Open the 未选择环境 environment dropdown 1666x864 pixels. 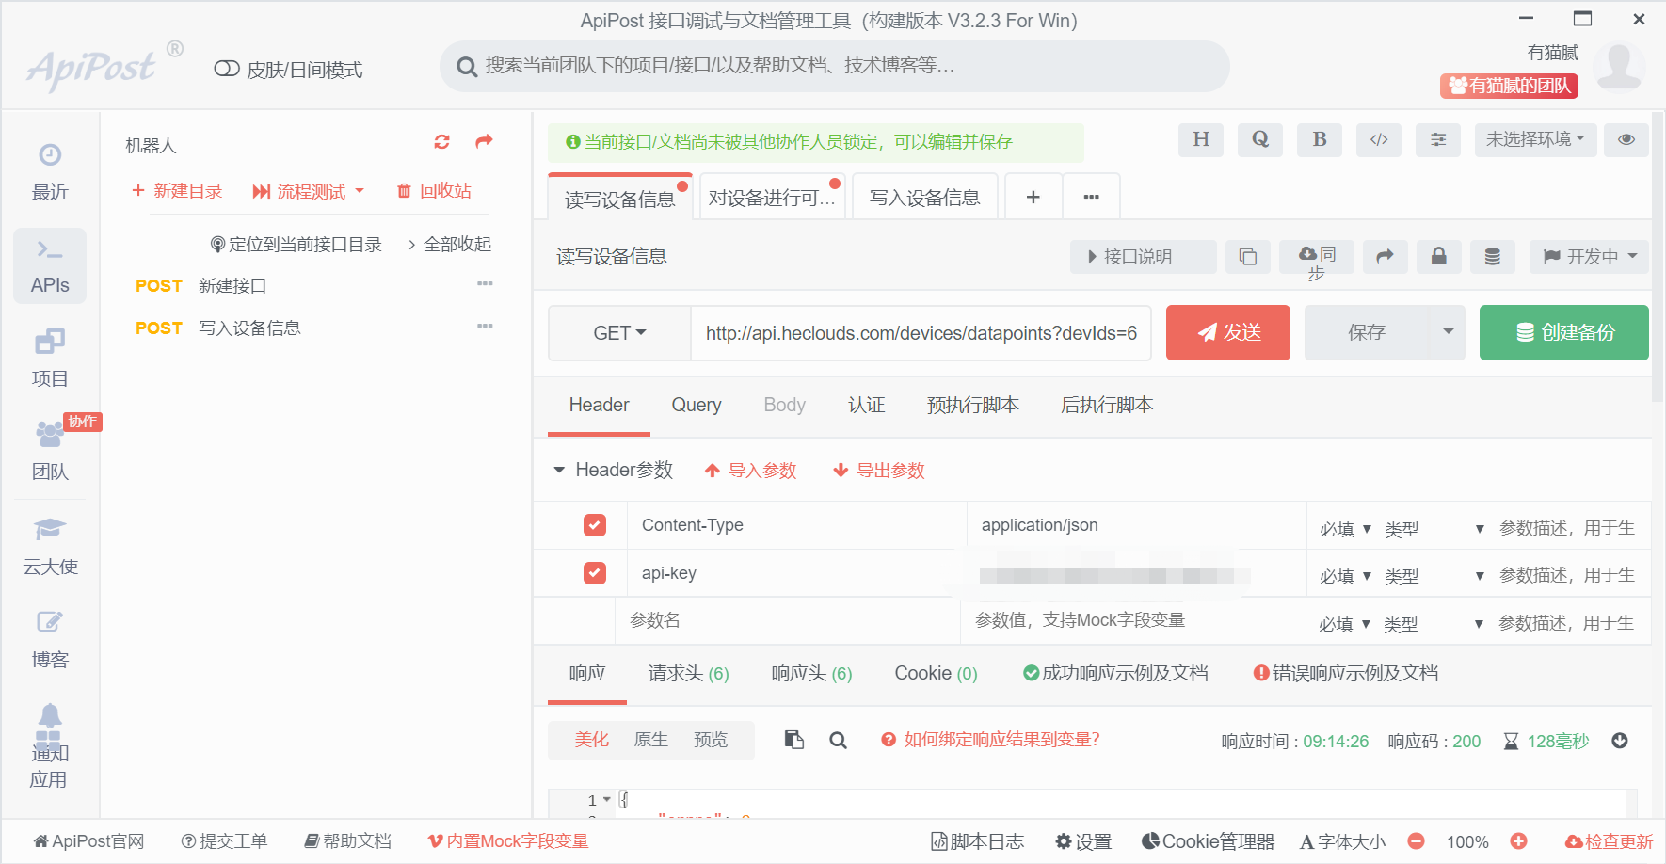[x=1534, y=139]
